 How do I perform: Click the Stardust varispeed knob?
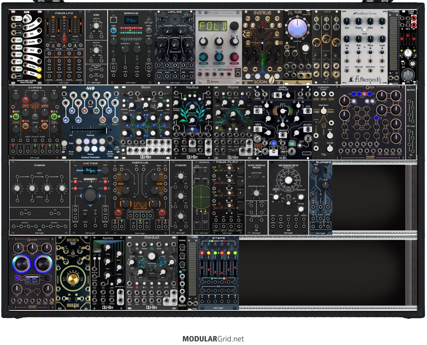[151, 256]
